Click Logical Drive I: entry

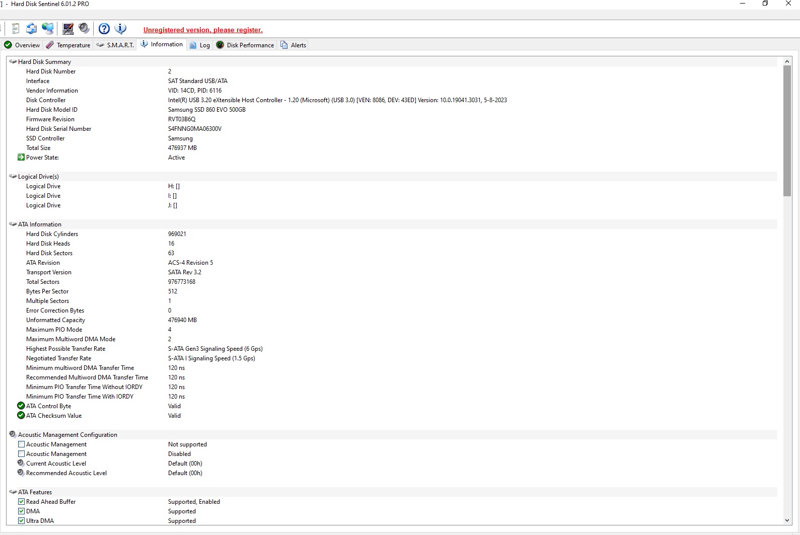click(x=393, y=196)
